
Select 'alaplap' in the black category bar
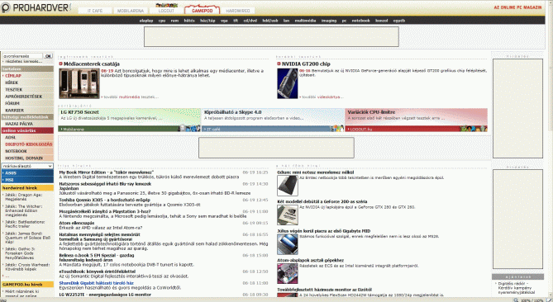point(146,21)
